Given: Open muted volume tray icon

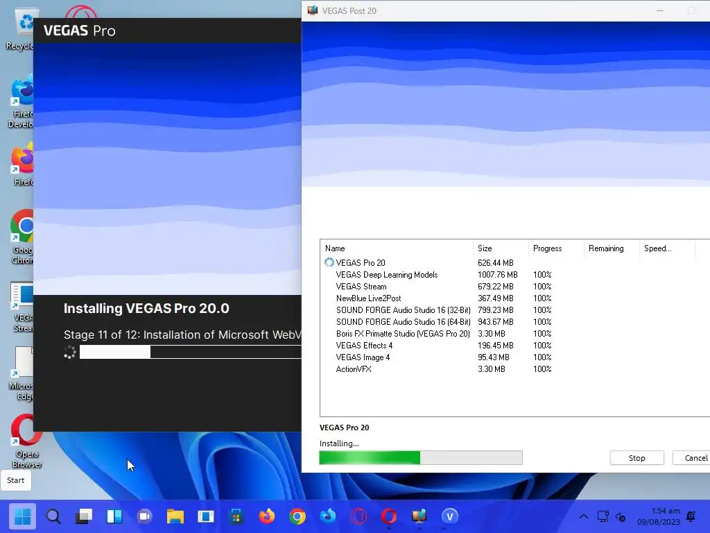Looking at the screenshot, I should [620, 516].
